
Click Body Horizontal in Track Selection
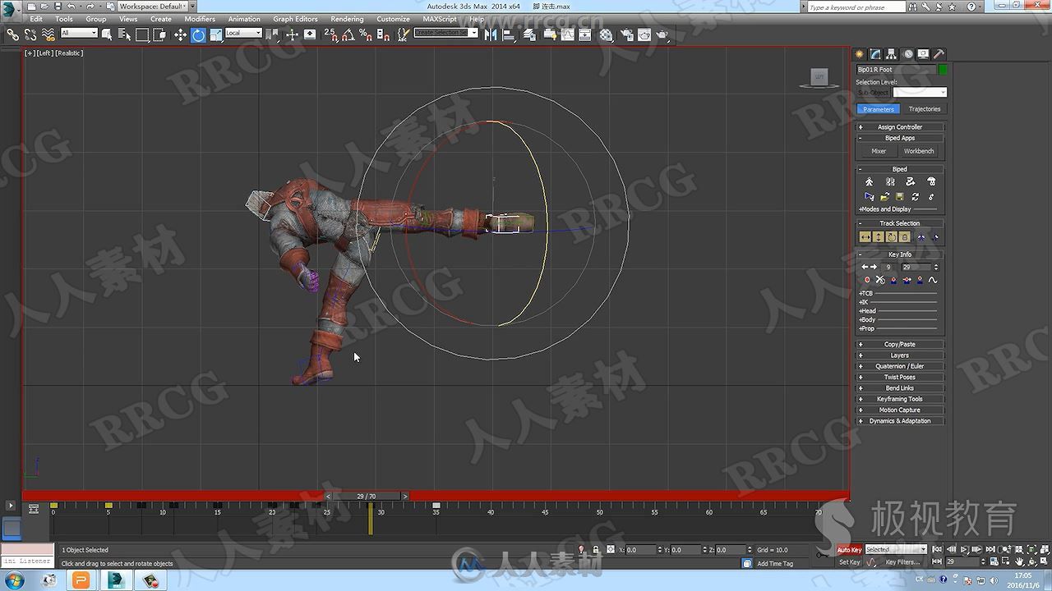click(865, 237)
